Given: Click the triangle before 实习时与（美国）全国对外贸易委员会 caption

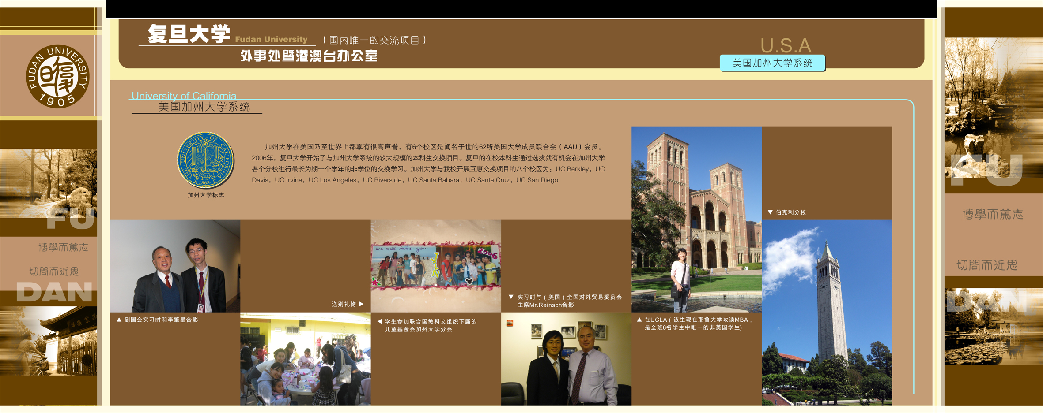Looking at the screenshot, I should coord(511,297).
